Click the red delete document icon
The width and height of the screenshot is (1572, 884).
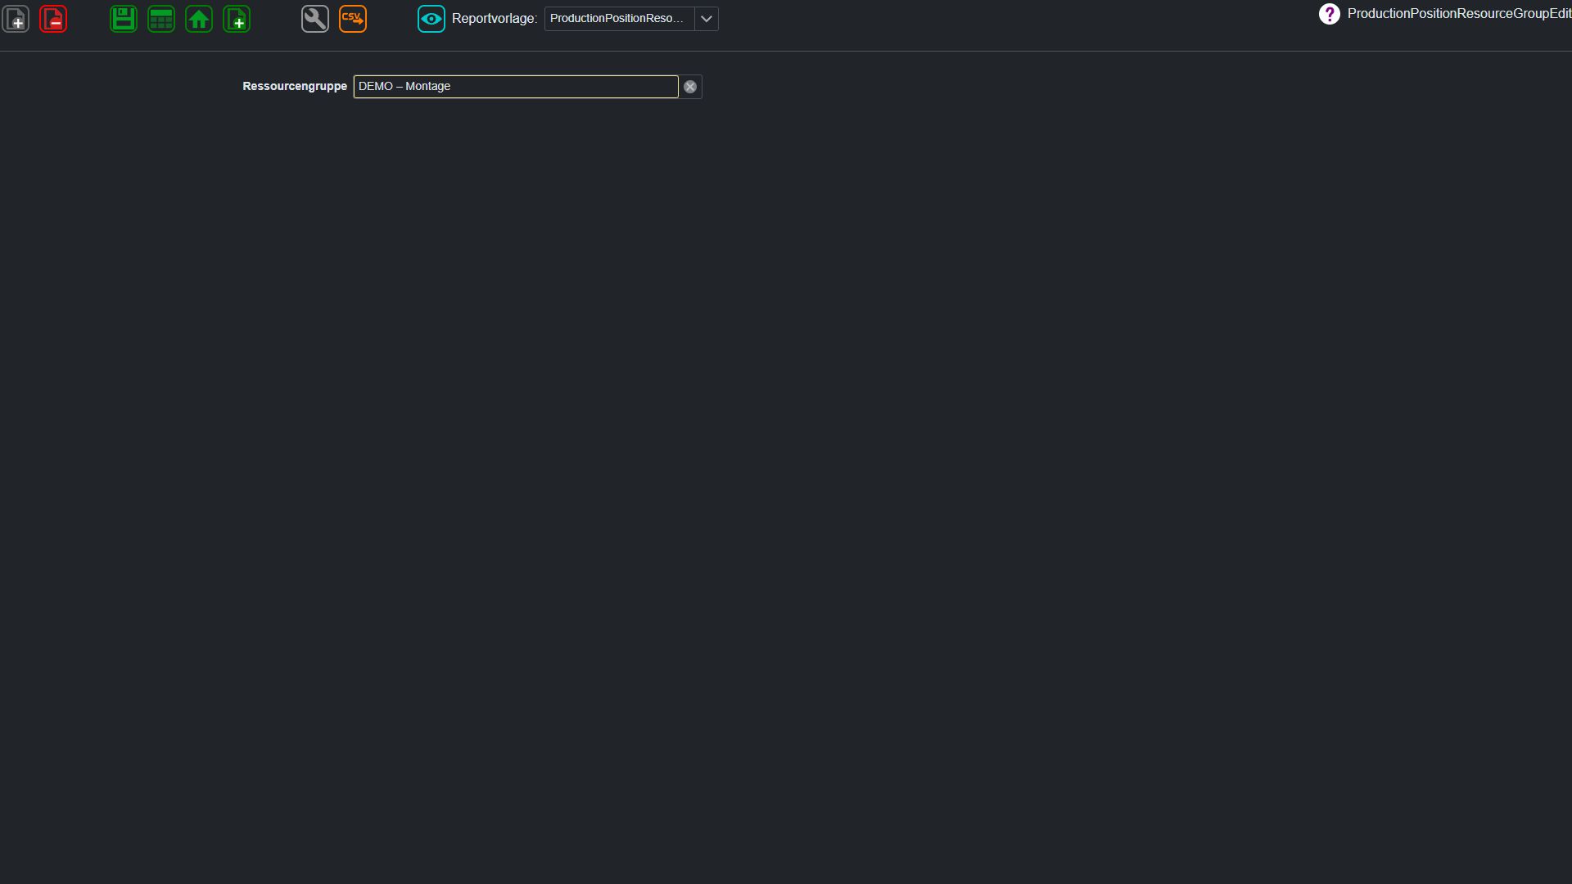[53, 19]
